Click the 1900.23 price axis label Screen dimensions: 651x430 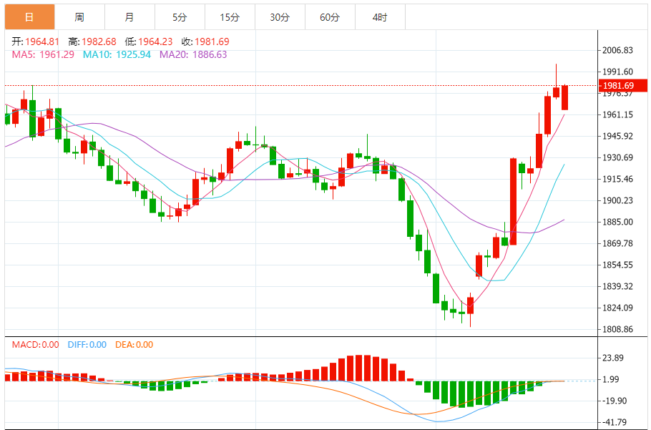click(x=618, y=200)
